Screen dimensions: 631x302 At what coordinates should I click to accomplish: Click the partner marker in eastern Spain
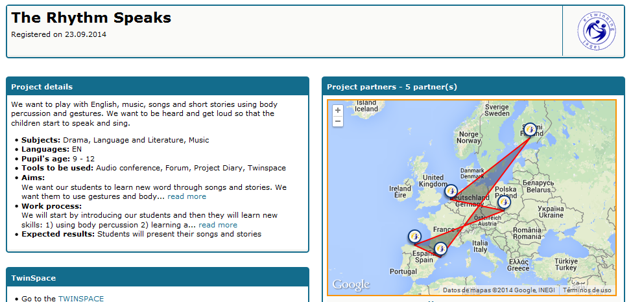[x=441, y=249]
